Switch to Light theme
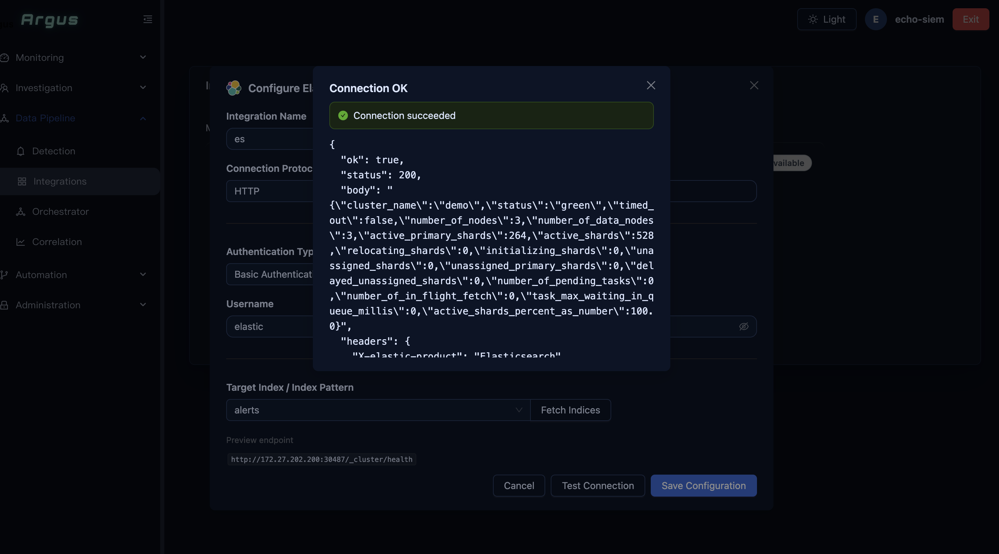This screenshot has width=999, height=554. tap(826, 19)
